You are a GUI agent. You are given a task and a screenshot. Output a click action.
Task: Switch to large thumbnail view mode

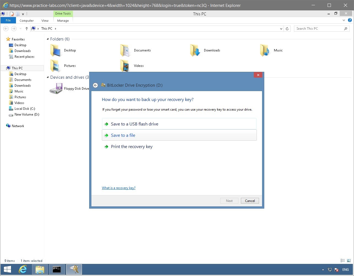[348, 260]
